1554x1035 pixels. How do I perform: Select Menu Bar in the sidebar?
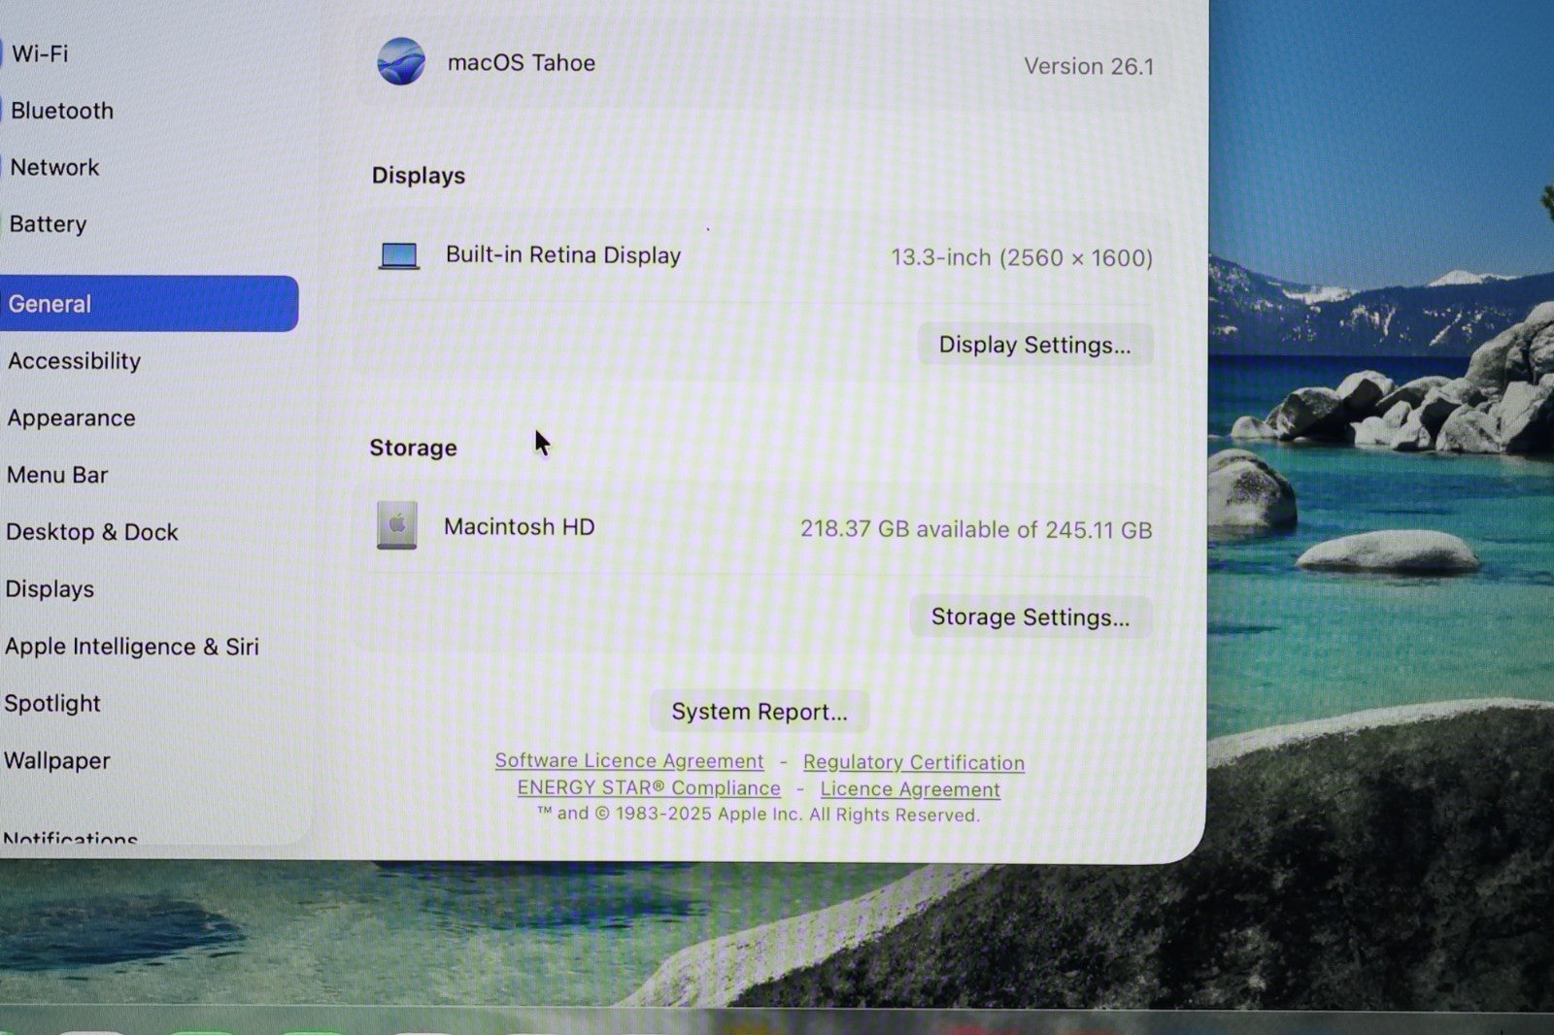(x=57, y=475)
